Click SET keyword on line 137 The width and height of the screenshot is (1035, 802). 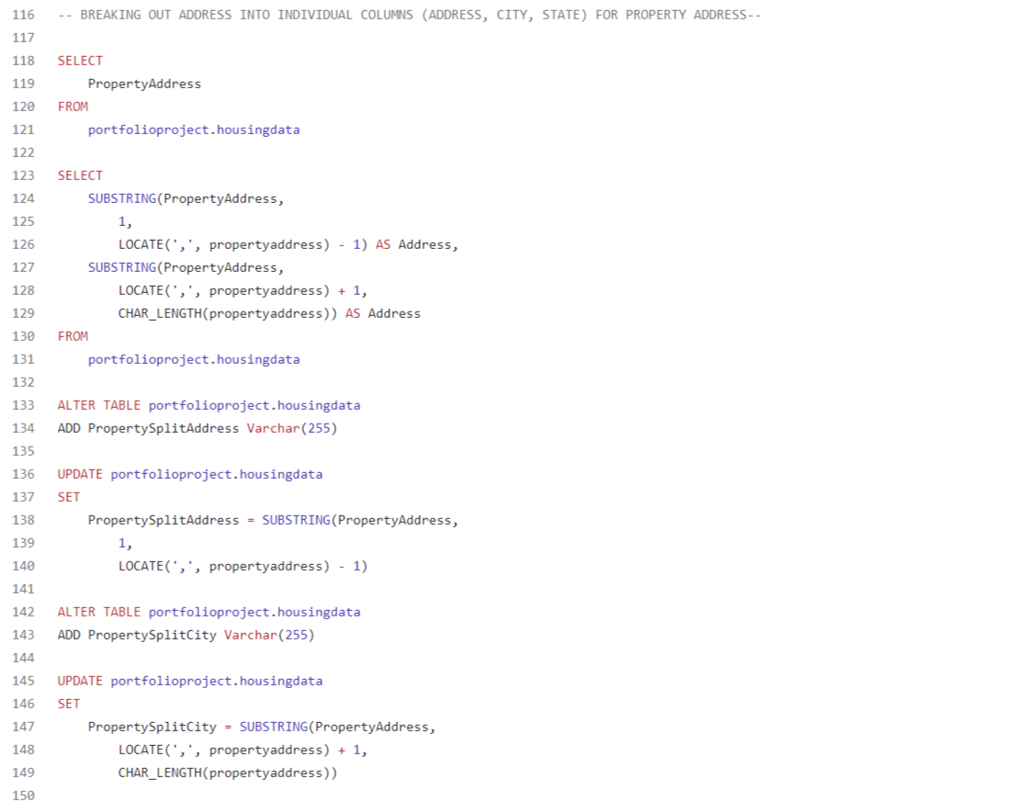[69, 497]
